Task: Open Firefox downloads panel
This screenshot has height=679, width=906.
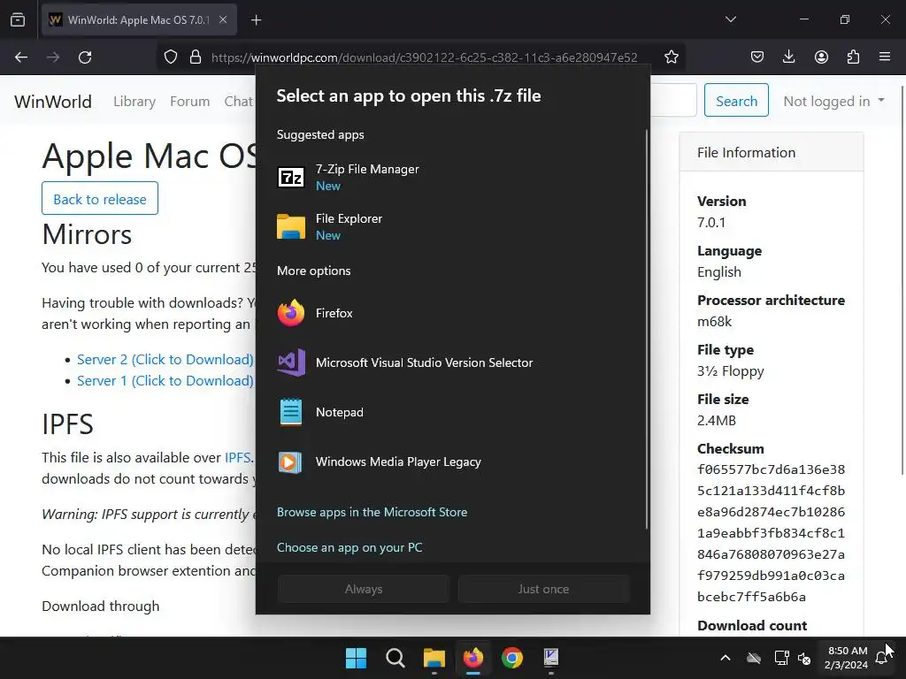Action: [788, 57]
